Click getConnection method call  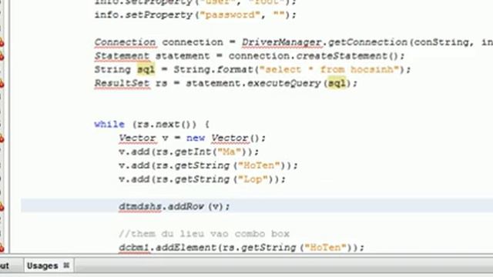click(367, 42)
